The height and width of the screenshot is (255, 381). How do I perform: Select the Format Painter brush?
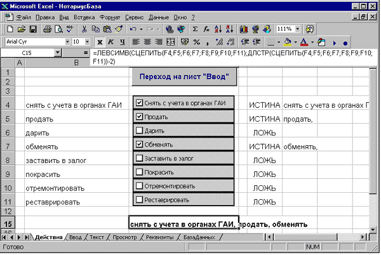click(119, 29)
